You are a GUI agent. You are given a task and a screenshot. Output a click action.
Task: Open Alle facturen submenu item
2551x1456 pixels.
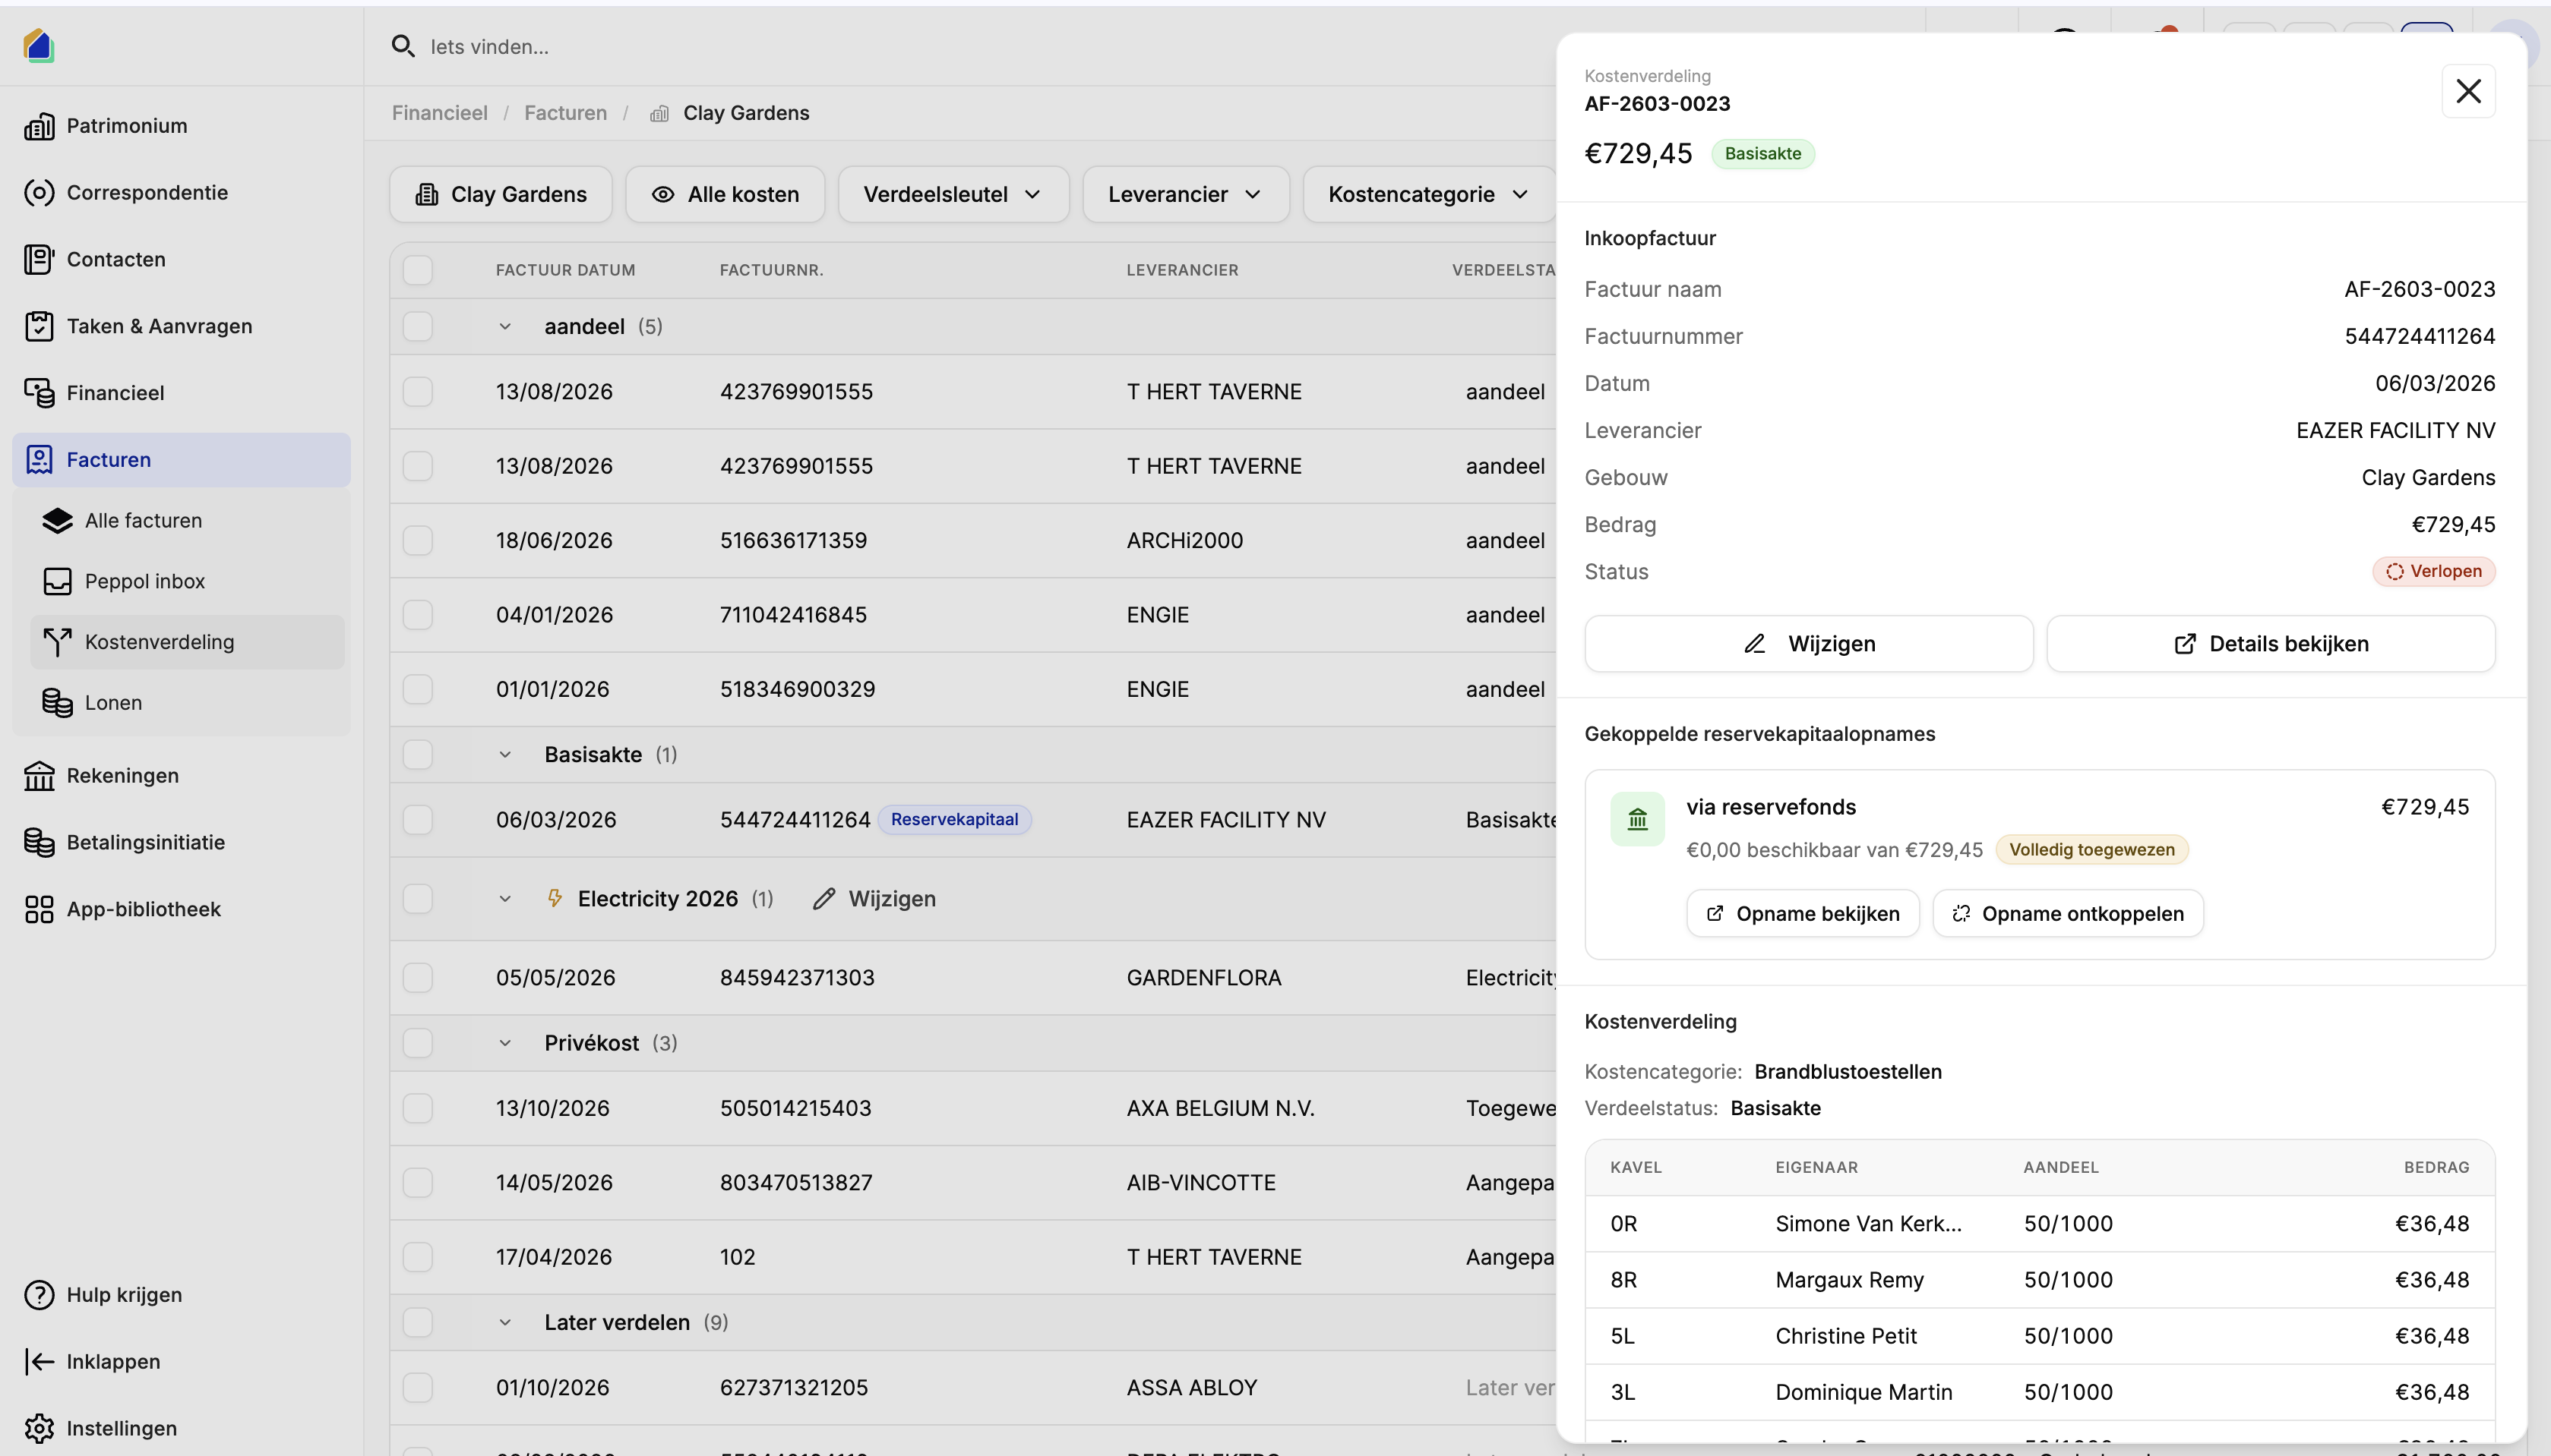[187, 520]
